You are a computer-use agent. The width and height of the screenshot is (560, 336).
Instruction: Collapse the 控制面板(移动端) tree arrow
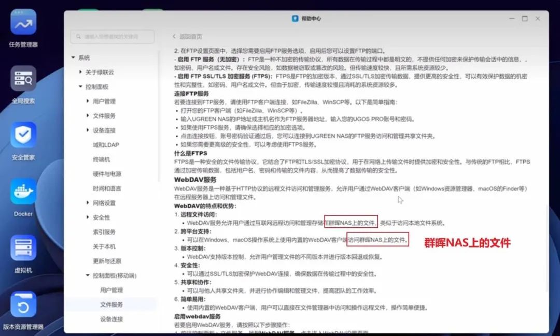[x=88, y=275]
